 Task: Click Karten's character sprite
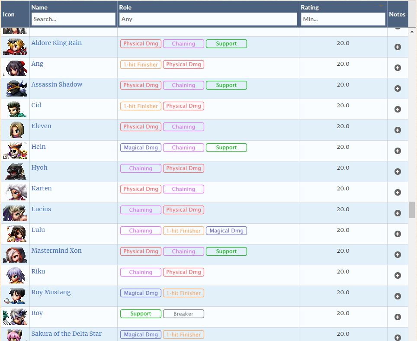click(x=16, y=192)
